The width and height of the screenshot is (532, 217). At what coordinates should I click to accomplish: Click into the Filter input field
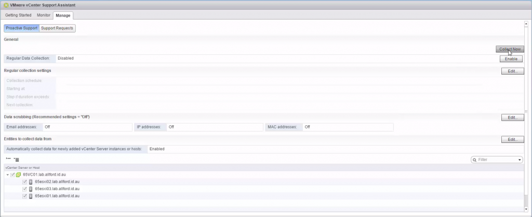(497, 160)
